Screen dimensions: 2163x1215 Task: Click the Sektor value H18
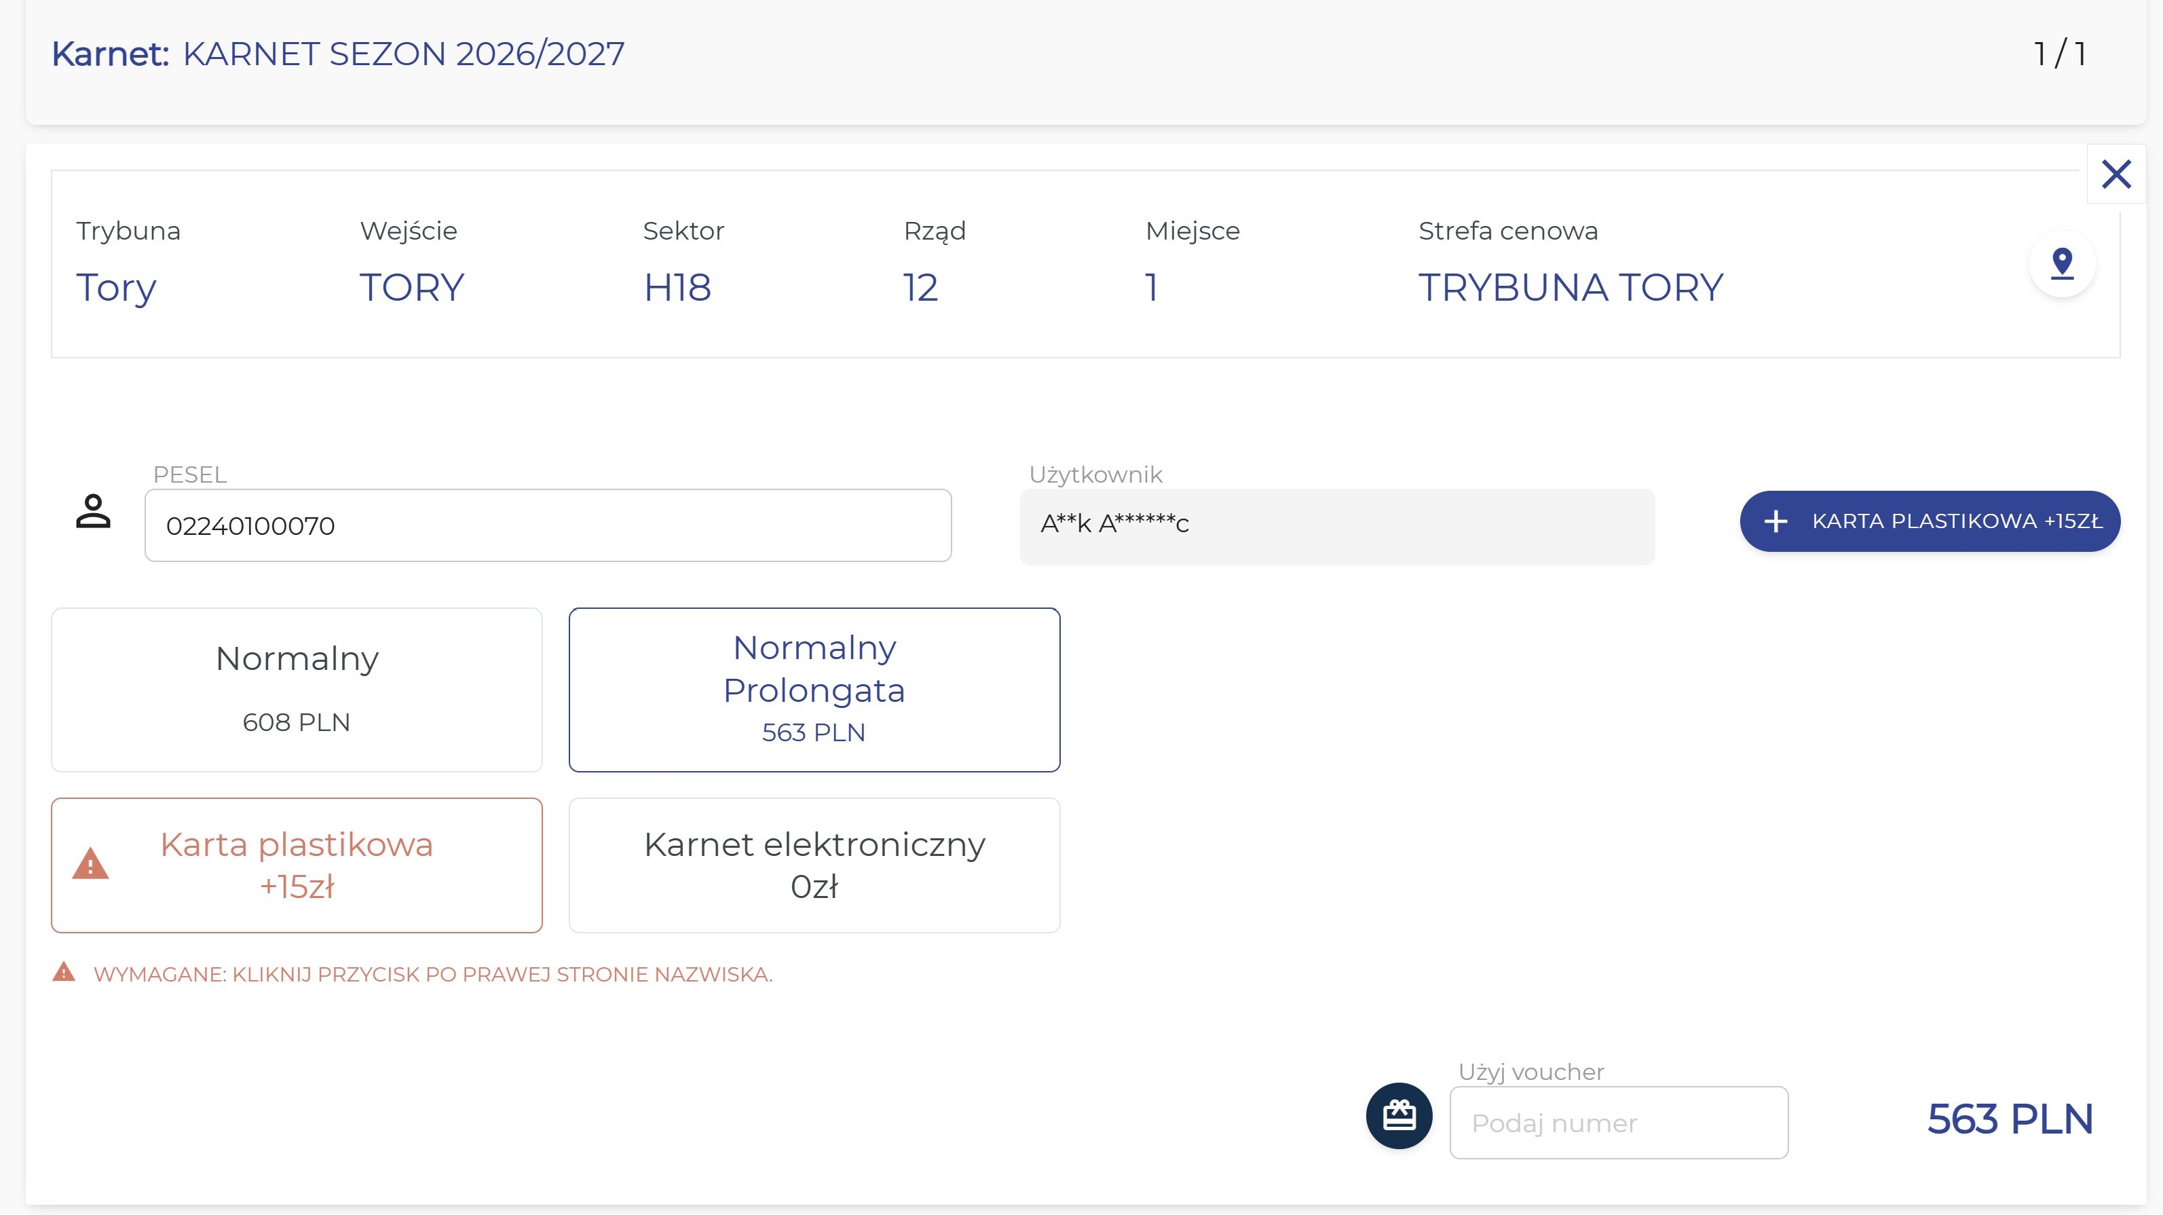tap(677, 287)
